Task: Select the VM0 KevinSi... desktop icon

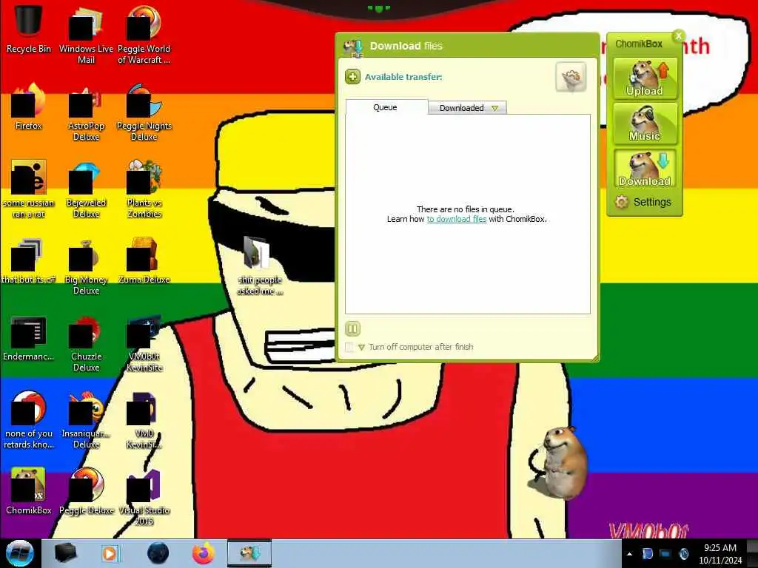Action: (x=144, y=420)
